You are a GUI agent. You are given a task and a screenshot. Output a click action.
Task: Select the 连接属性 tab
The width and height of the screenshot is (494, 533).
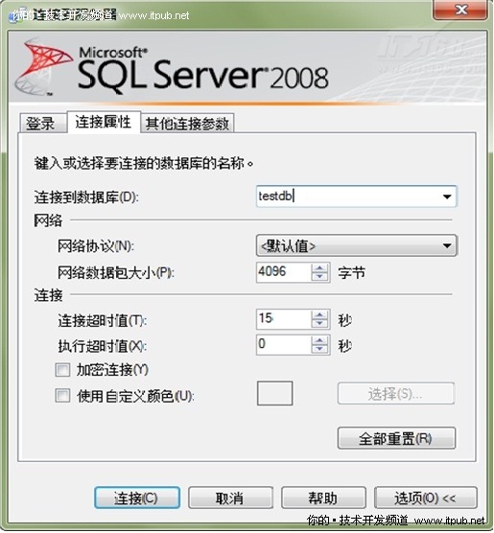tap(104, 122)
